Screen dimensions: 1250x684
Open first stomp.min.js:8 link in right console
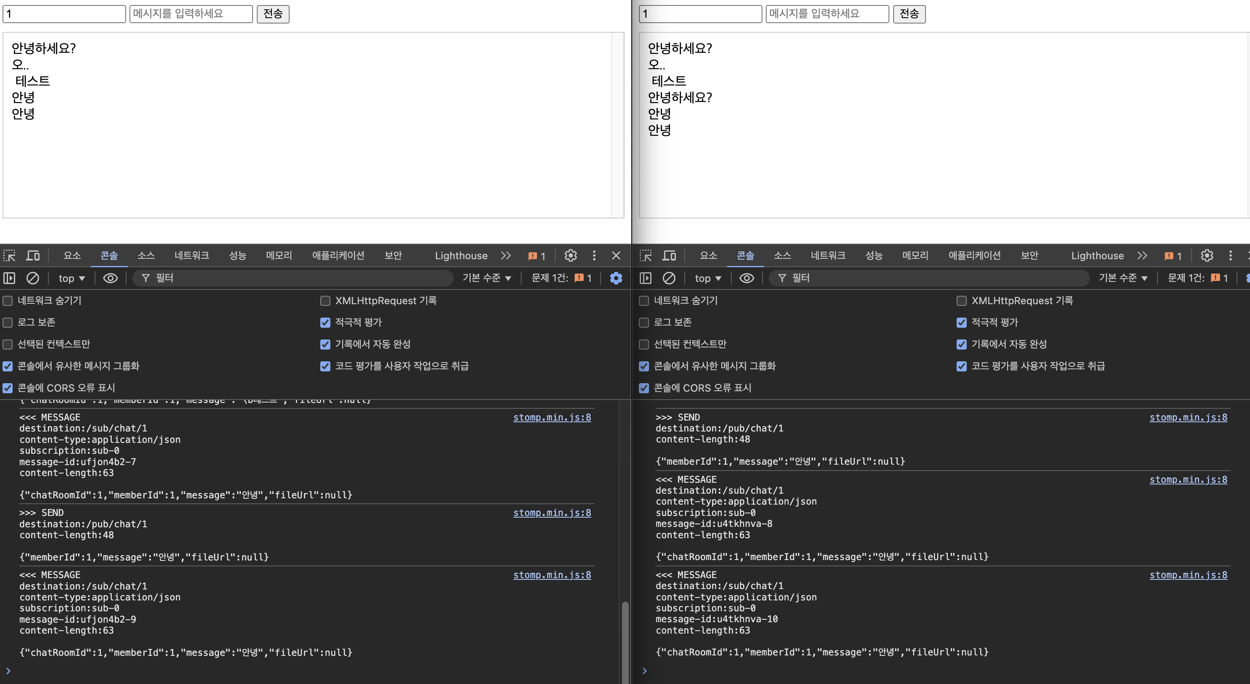pos(1188,417)
